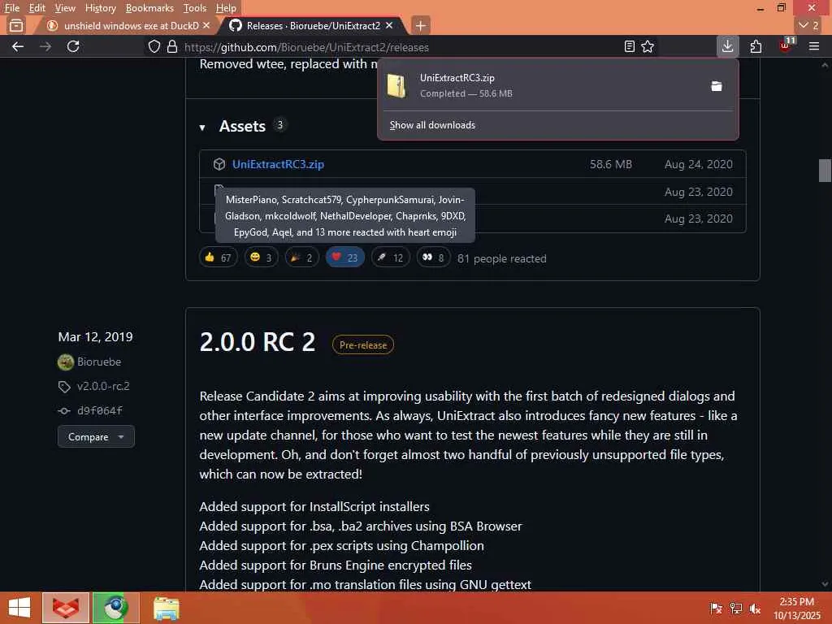832x624 pixels.
Task: Switch to unshield windows exe DuckDuckGo tab
Action: coord(125,25)
